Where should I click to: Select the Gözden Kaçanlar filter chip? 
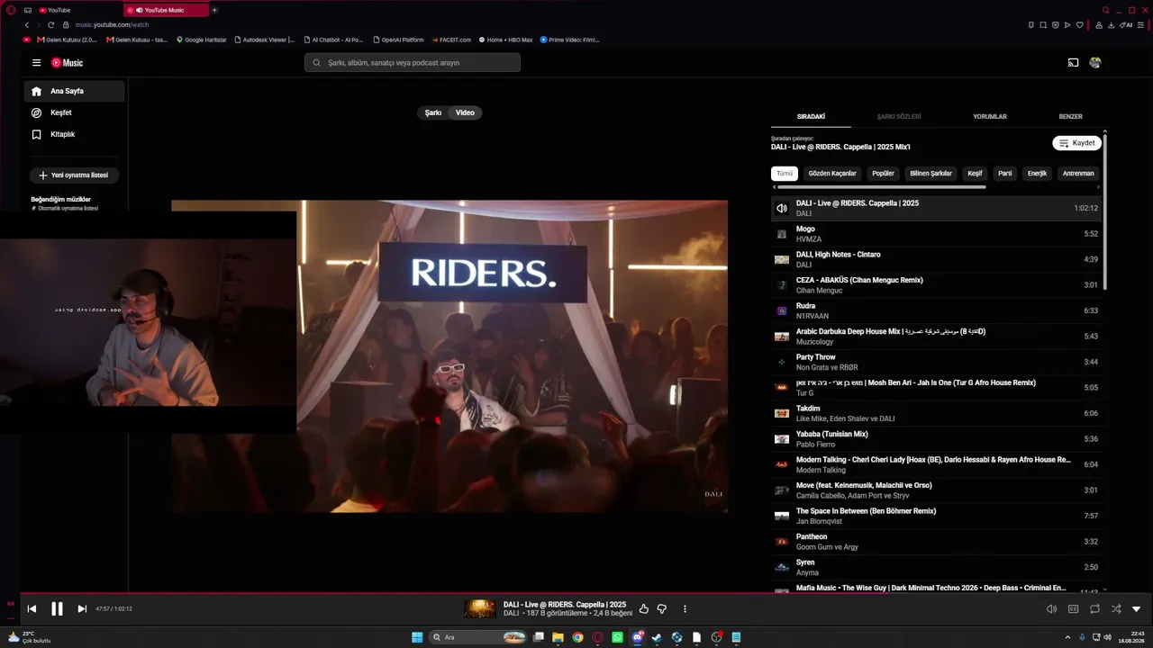(x=832, y=174)
